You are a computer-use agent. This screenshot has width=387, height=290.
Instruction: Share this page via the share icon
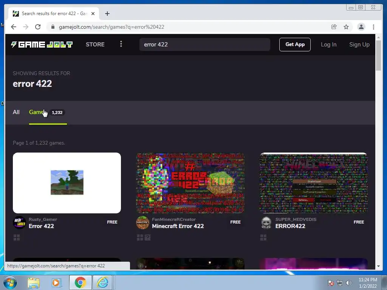[x=334, y=27]
